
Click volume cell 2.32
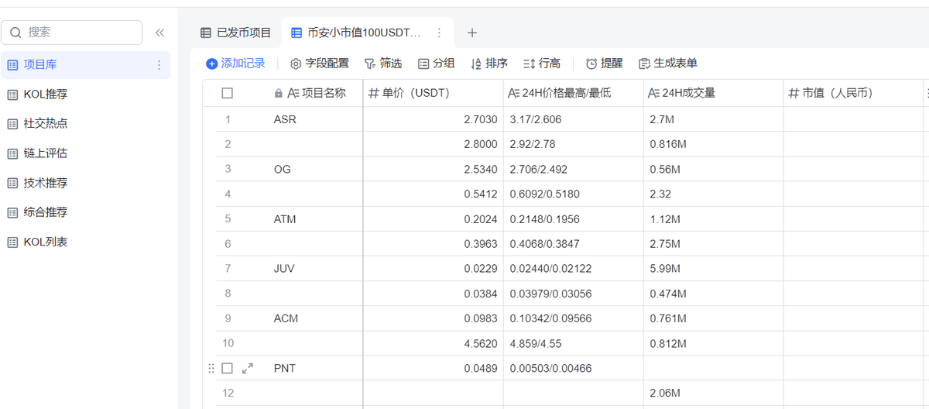coord(714,194)
